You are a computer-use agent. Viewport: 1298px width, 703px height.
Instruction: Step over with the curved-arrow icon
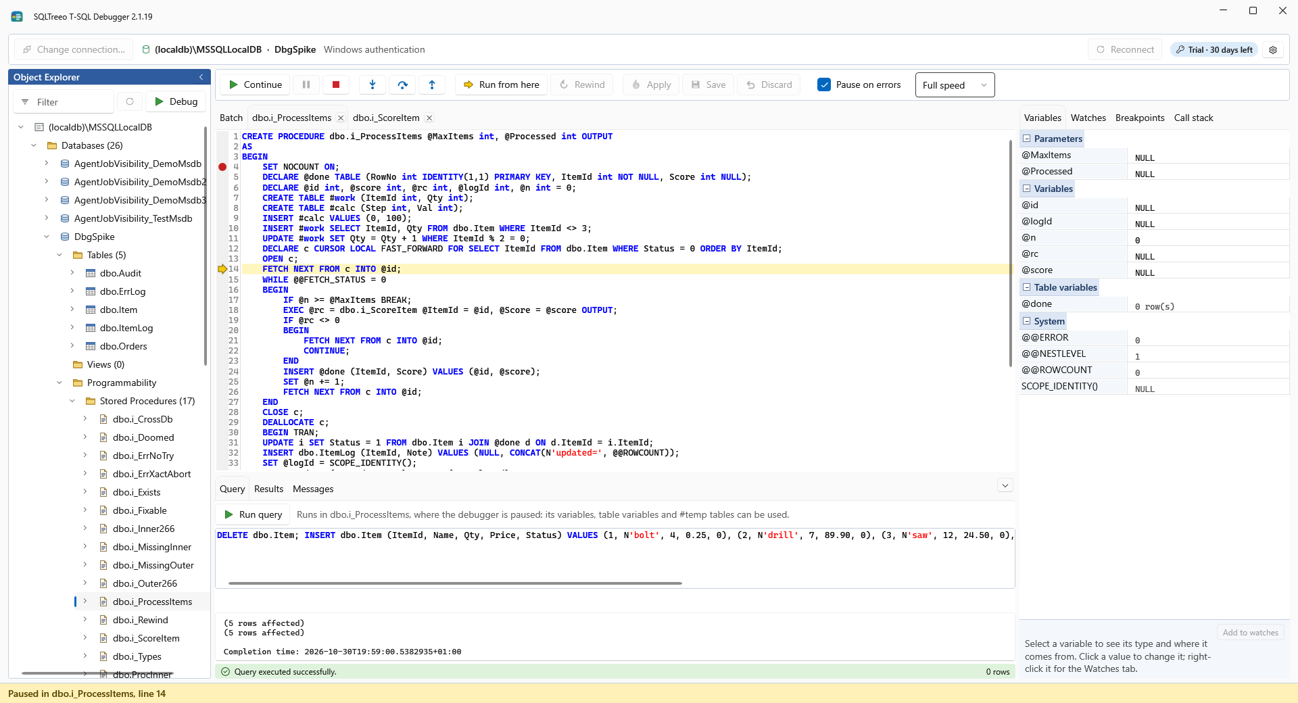[402, 84]
